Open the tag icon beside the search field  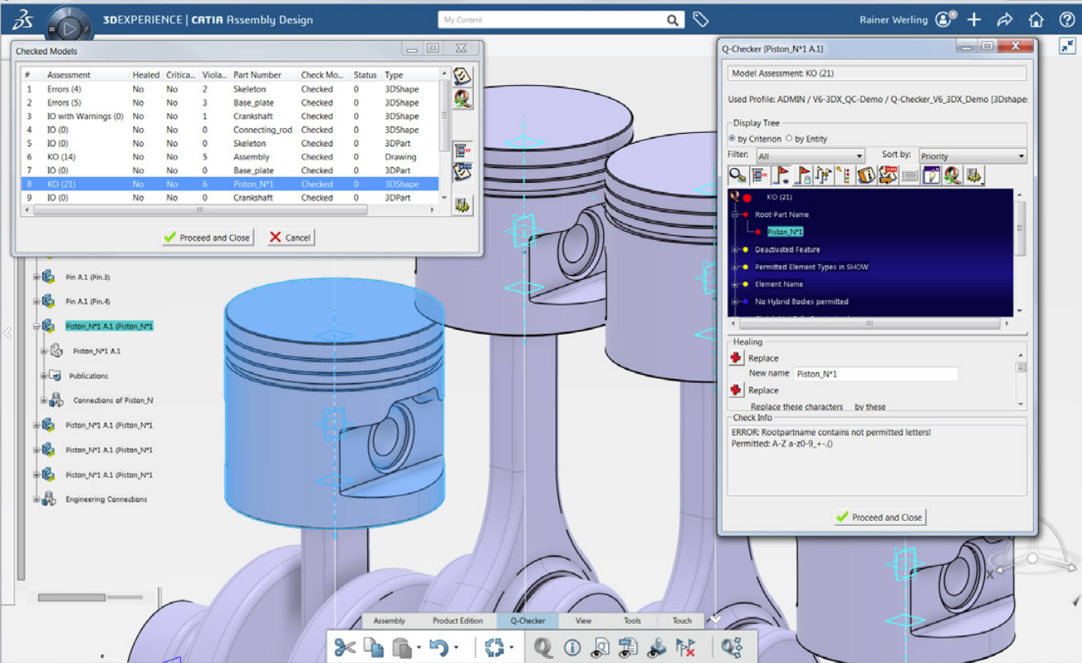pos(700,19)
